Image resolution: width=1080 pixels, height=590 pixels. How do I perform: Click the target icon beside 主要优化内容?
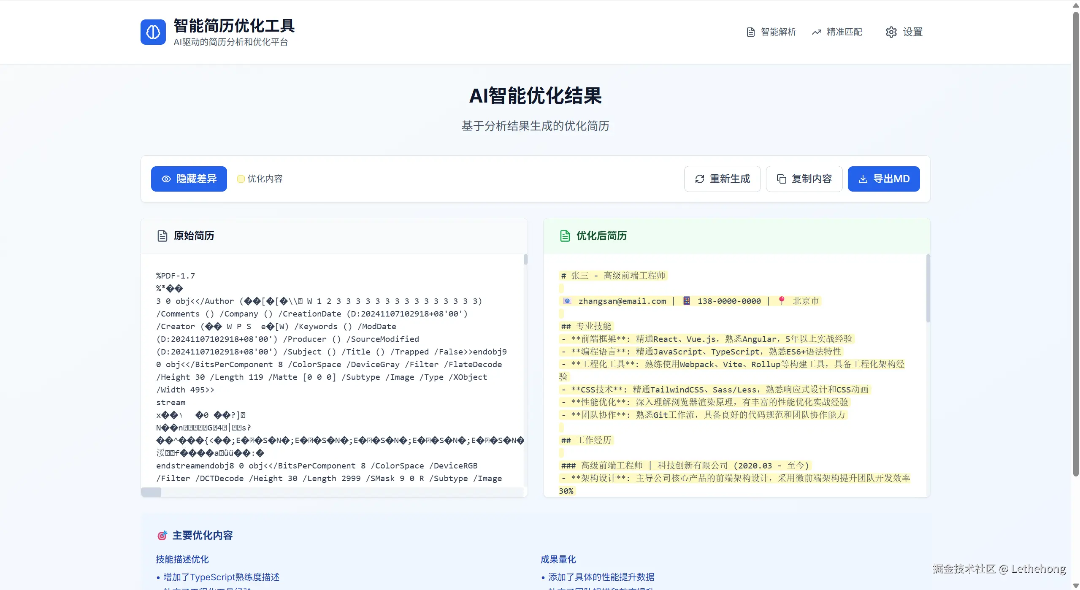(162, 536)
